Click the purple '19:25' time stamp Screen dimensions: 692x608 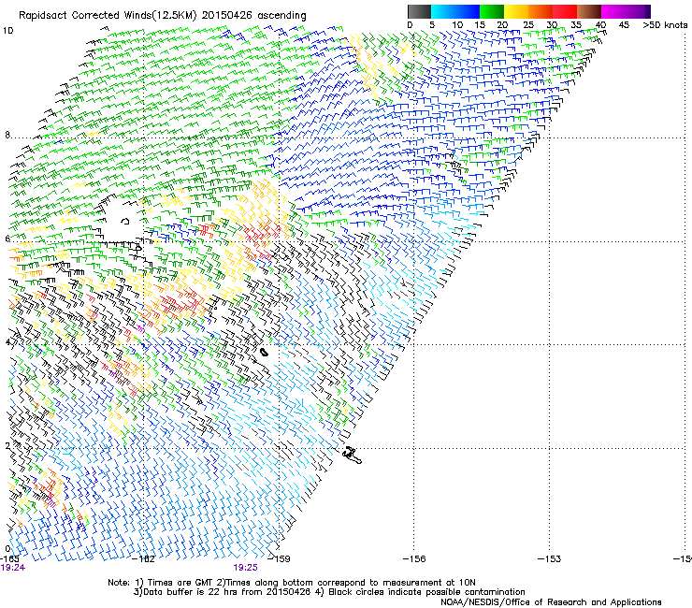coord(245,568)
